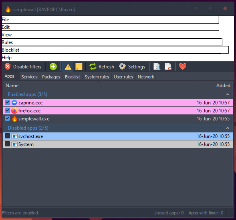236x220 pixels.
Task: Switch to the Network tab
Action: pos(146,77)
